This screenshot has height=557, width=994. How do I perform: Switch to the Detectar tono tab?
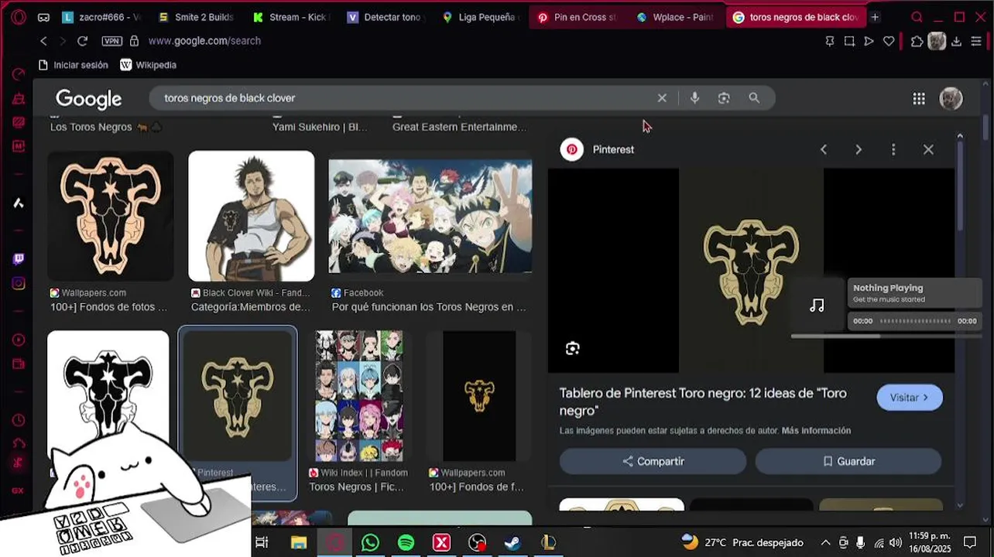click(x=385, y=17)
